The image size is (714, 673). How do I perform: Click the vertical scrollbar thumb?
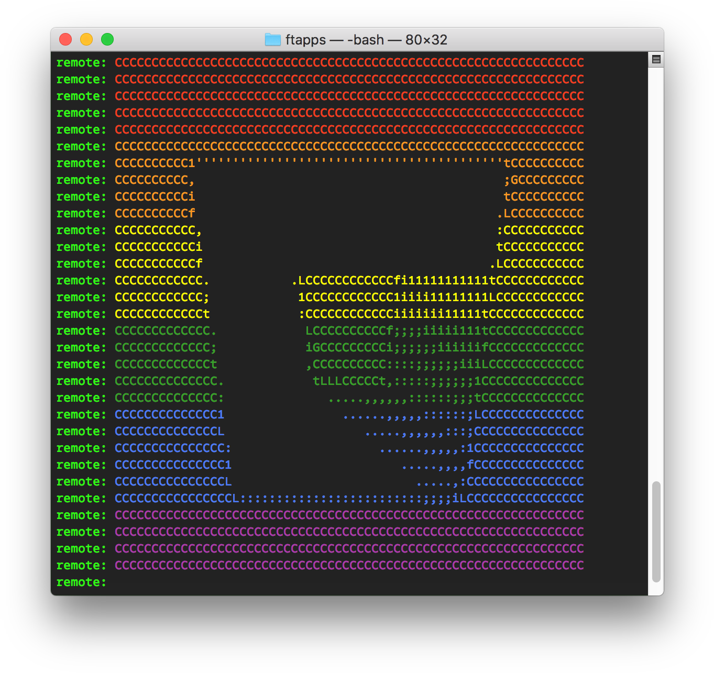pos(656,532)
